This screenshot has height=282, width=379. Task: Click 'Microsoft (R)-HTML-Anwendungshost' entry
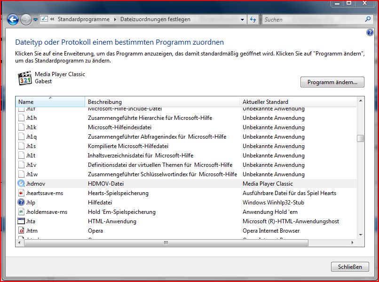(291, 221)
